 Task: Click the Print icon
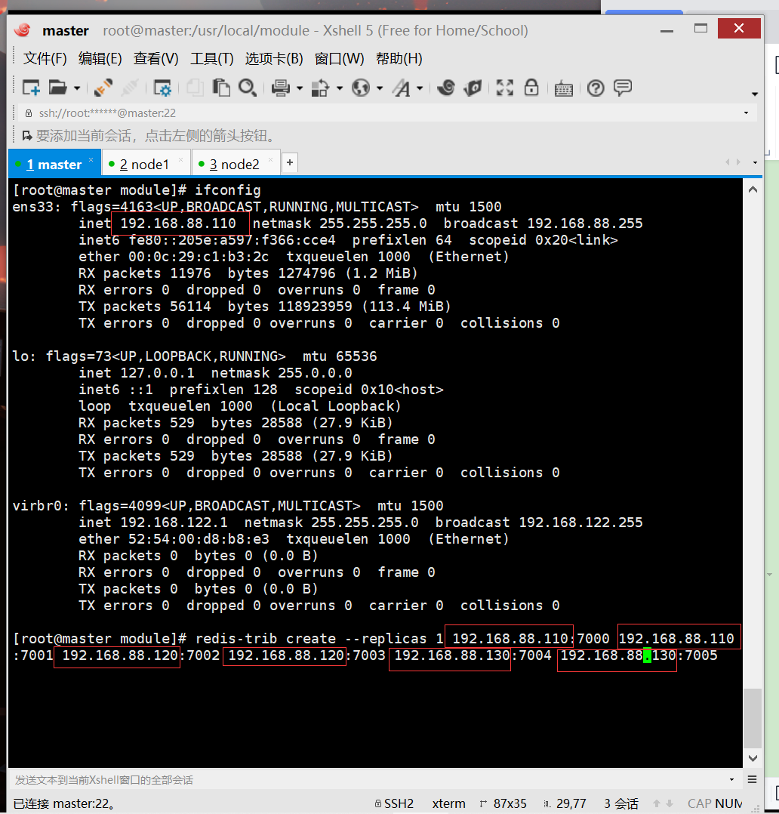pos(281,88)
